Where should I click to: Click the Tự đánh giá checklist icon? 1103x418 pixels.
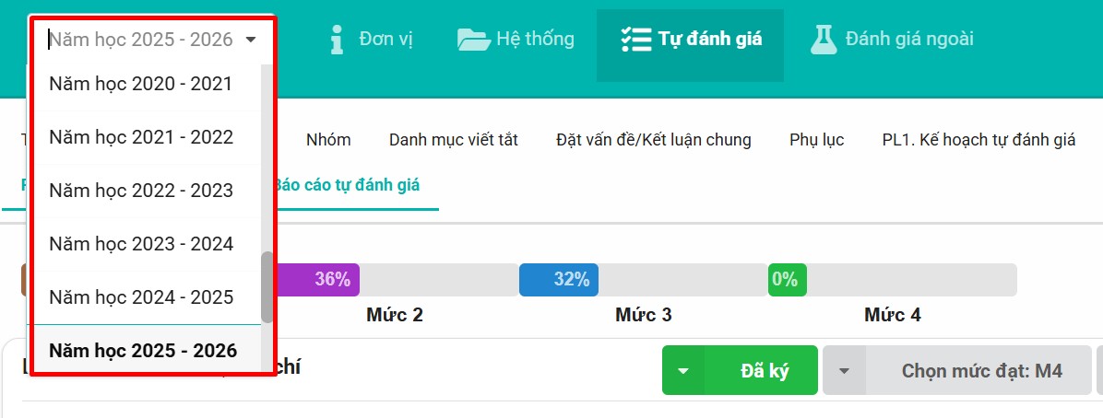[636, 40]
